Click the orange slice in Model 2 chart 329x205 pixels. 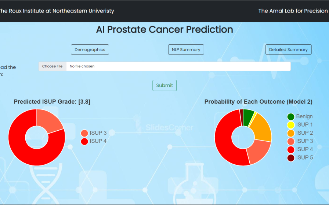coord(263,128)
